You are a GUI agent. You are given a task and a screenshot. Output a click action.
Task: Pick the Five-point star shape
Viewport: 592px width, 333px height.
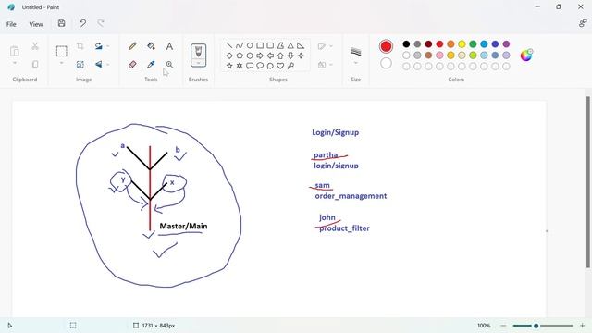pos(229,66)
